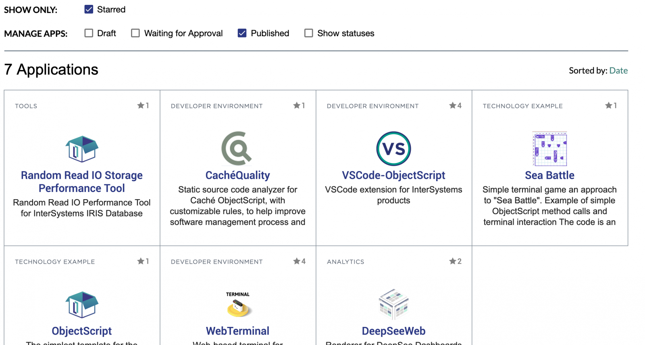Image resolution: width=645 pixels, height=345 pixels.
Task: Uncheck the Published checkbox
Action: tap(242, 33)
